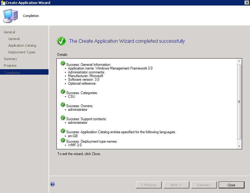
Task: Select the highlighted Completion step
Action: point(24,72)
